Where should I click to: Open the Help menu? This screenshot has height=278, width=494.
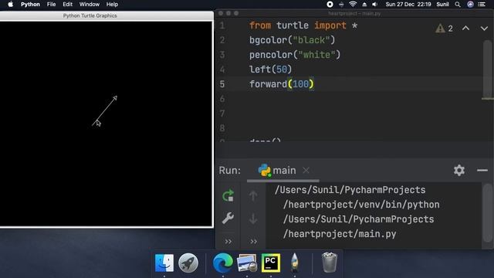click(112, 5)
